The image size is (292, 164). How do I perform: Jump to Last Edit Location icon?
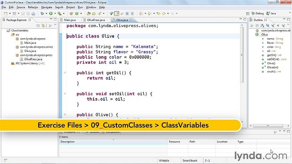click(x=158, y=13)
